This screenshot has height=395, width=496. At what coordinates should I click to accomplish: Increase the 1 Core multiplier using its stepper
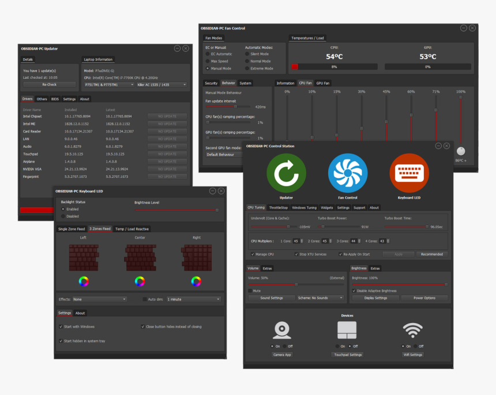coord(302,238)
